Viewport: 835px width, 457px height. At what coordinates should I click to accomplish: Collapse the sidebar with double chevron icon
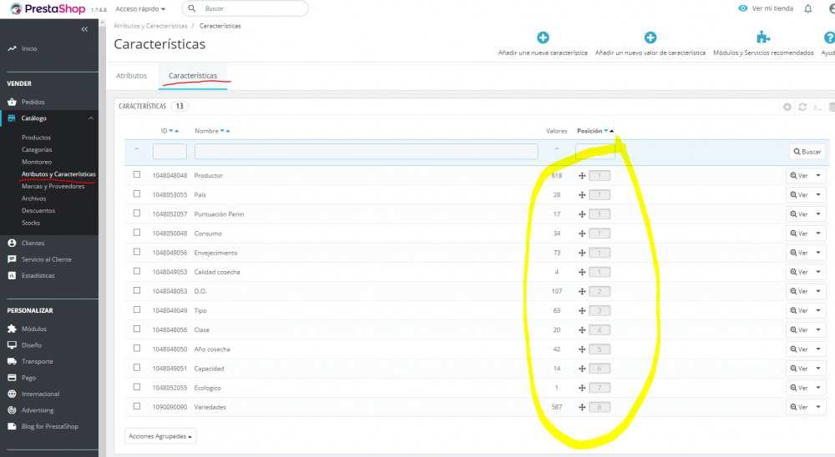[84, 29]
